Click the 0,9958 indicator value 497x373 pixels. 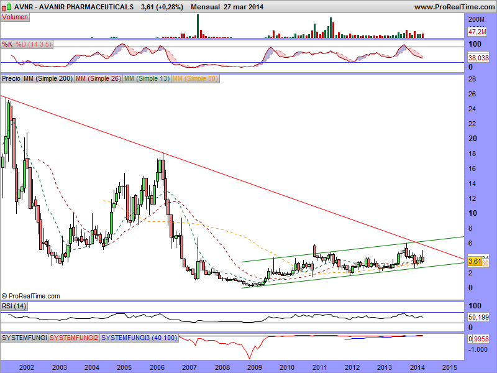click(478, 339)
